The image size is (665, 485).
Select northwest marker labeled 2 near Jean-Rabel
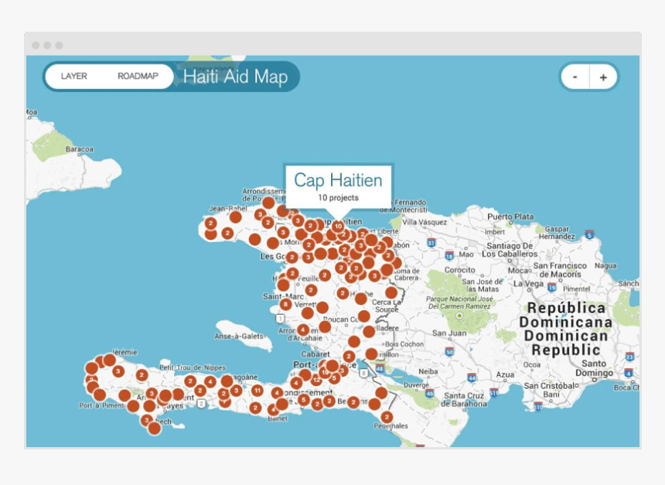(x=211, y=224)
